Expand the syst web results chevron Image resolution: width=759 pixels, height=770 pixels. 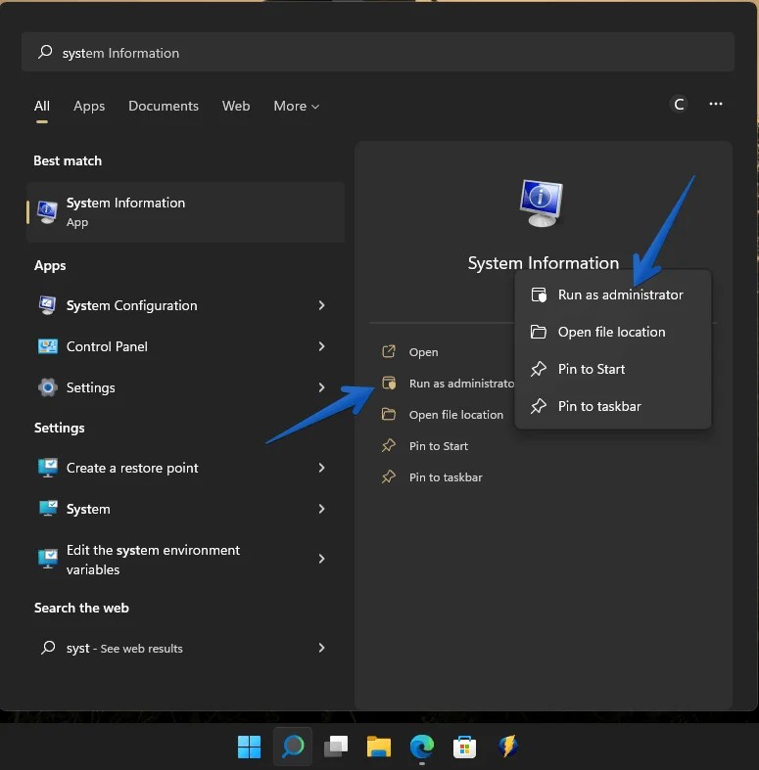tap(321, 648)
